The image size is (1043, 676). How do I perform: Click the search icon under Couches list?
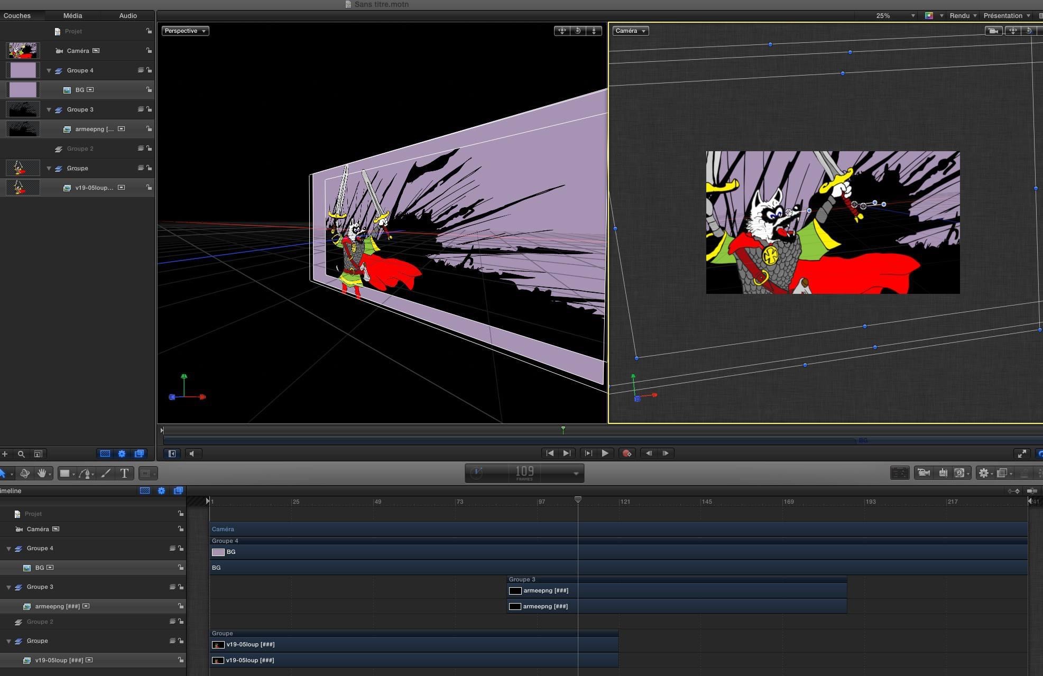pyautogui.click(x=21, y=453)
